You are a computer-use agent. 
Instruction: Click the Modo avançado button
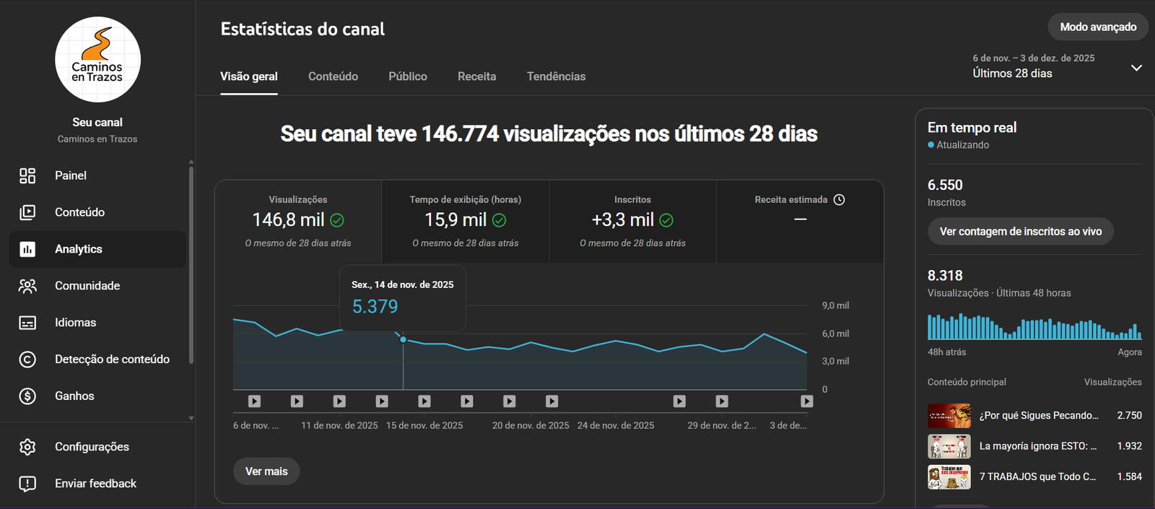(x=1098, y=27)
